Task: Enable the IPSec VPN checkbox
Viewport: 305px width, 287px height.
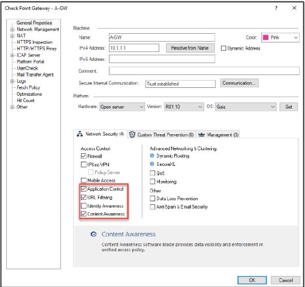Action: coord(84,164)
